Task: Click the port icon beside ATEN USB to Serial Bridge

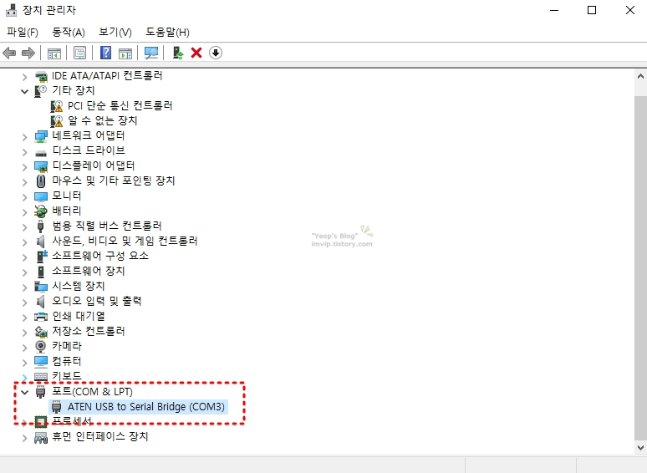Action: point(57,407)
